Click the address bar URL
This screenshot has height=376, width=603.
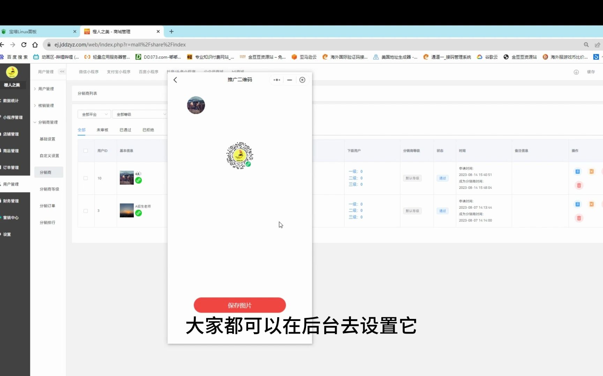120,45
